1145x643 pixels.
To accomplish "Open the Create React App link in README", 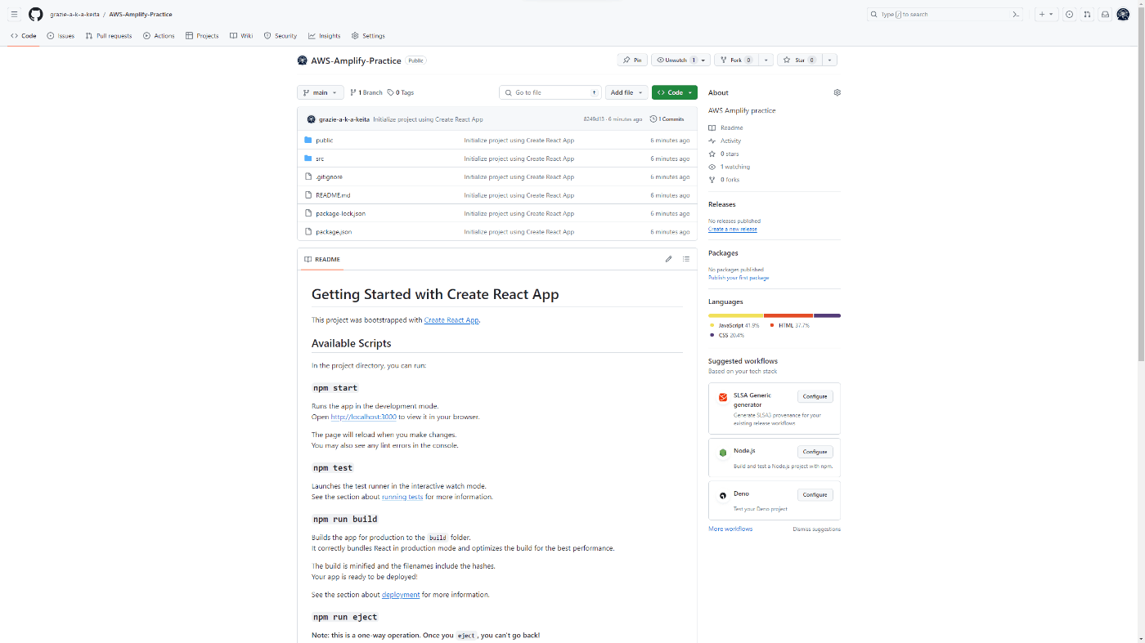I will 451,320.
